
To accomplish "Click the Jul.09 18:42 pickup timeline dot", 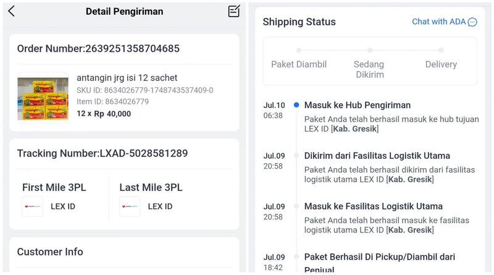I will point(296,256).
